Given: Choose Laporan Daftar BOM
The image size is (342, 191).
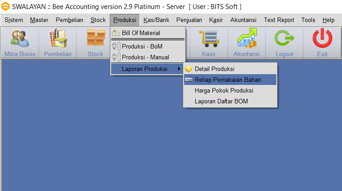Looking at the screenshot, I should 221,101.
